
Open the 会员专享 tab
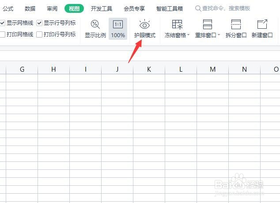134,8
